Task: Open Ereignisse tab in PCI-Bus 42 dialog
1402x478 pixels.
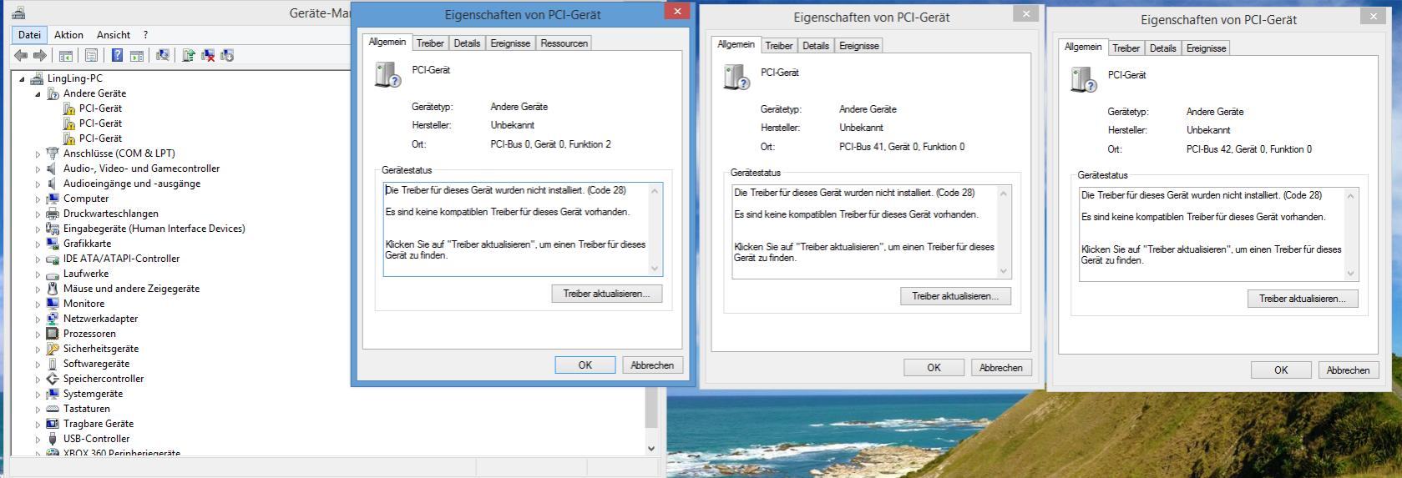Action: pos(1206,48)
